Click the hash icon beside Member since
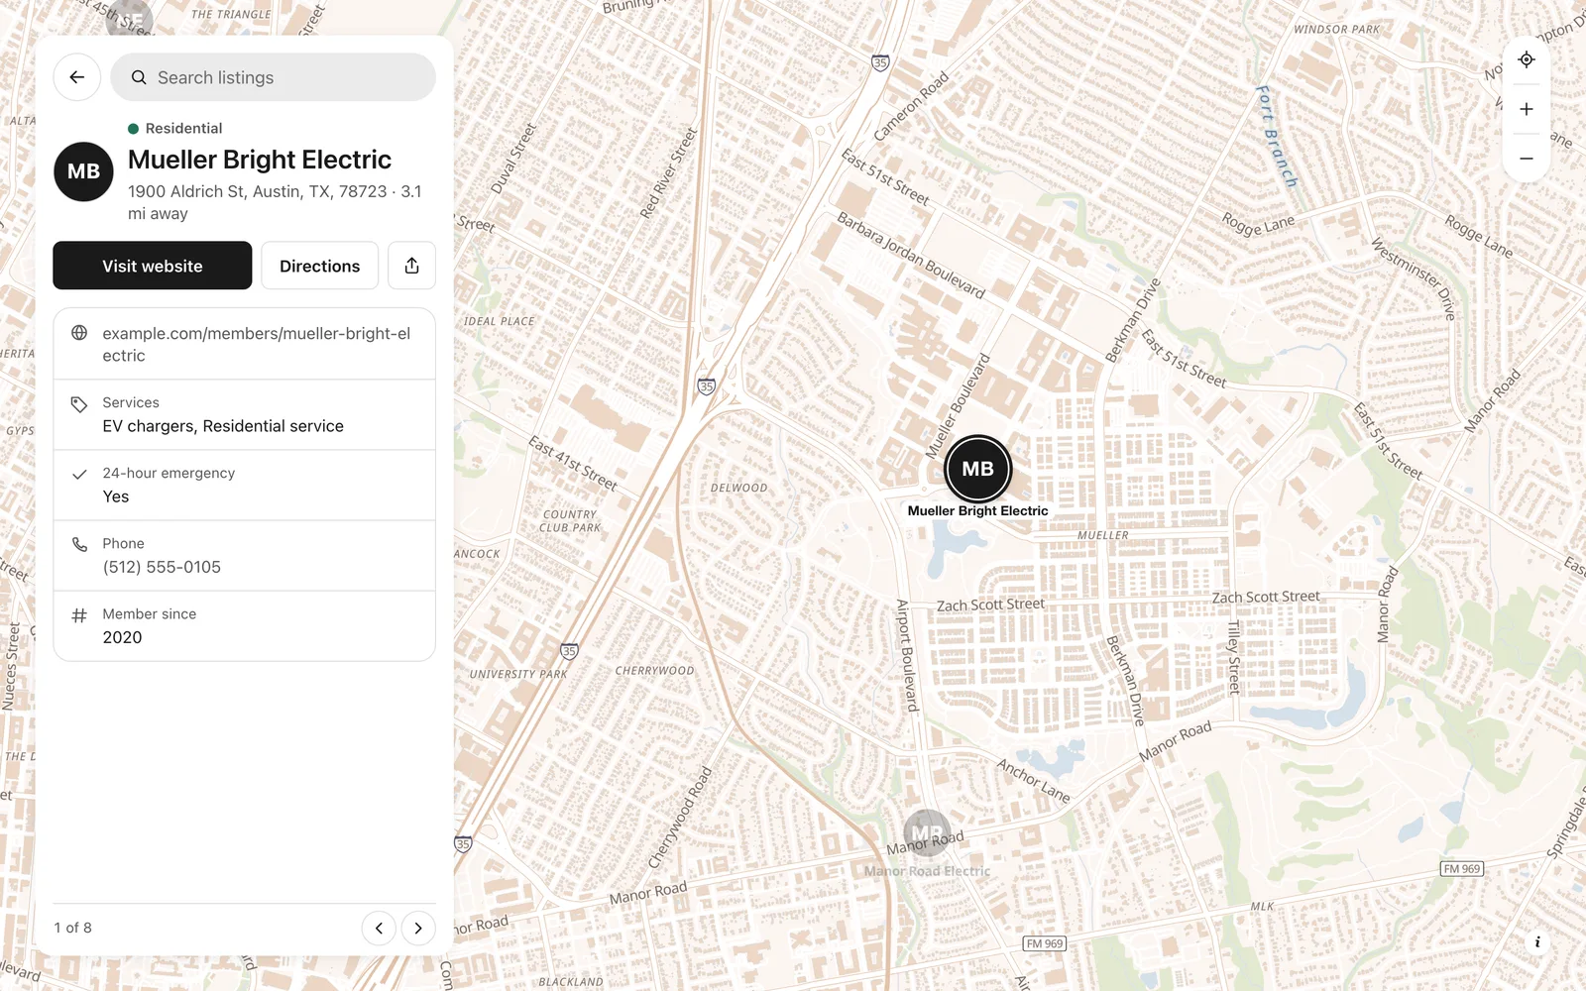This screenshot has height=991, width=1586. [x=79, y=615]
